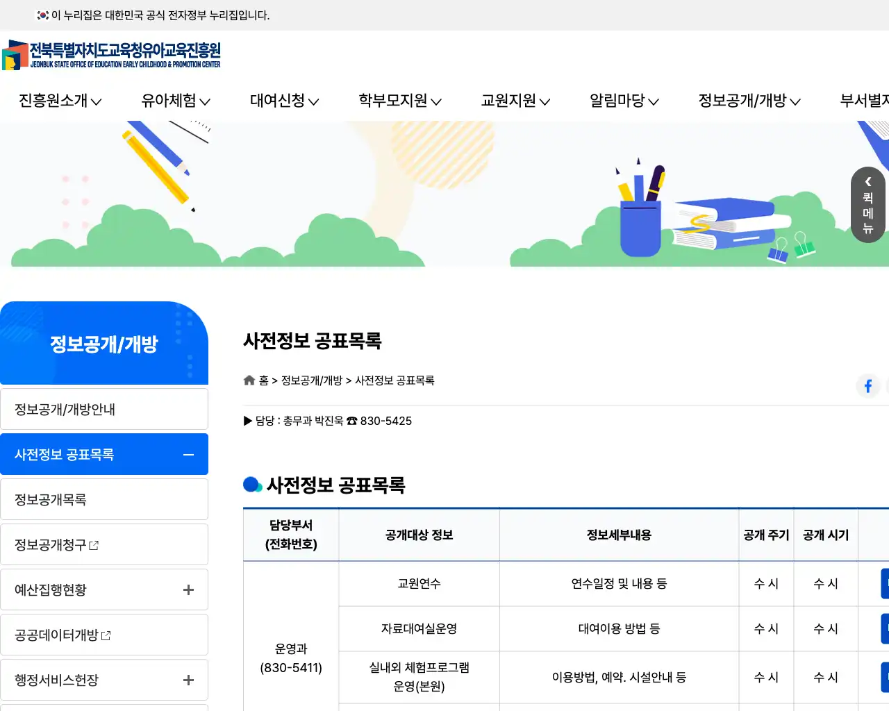
Task: Open the 정보공개/개방안내 sidebar link
Action: (65, 408)
